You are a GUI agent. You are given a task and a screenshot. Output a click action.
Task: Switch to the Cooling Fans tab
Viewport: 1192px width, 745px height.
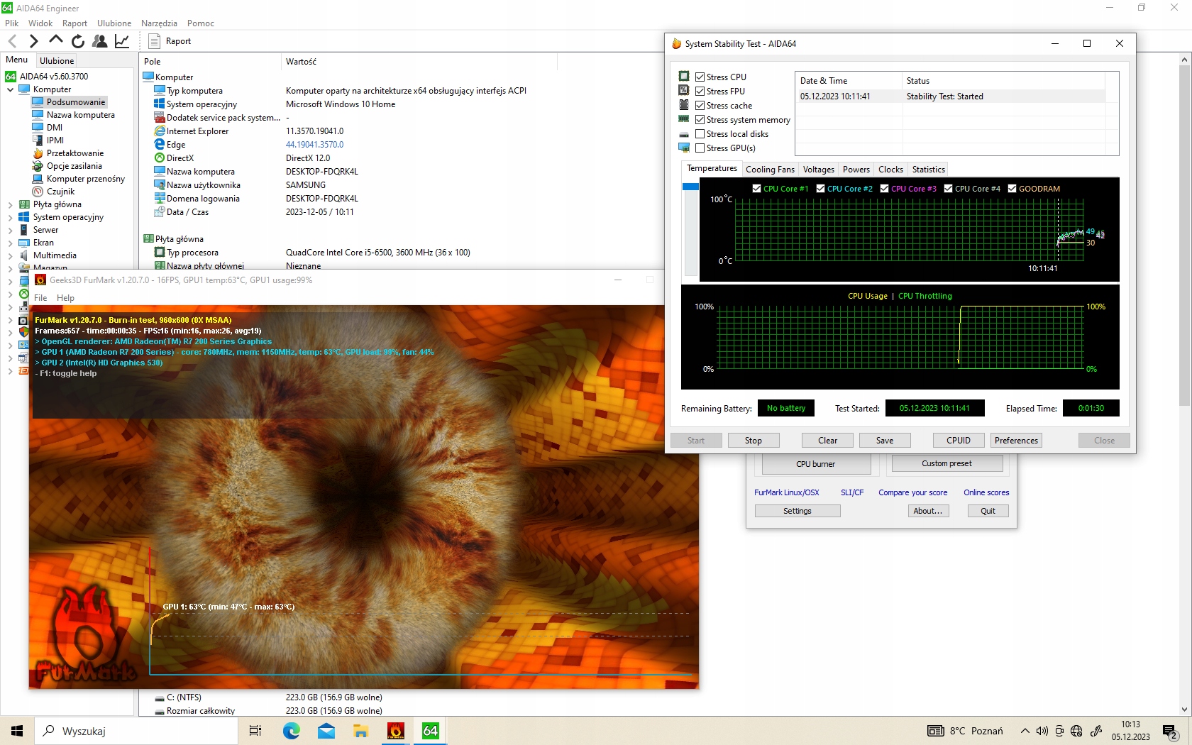pyautogui.click(x=770, y=170)
